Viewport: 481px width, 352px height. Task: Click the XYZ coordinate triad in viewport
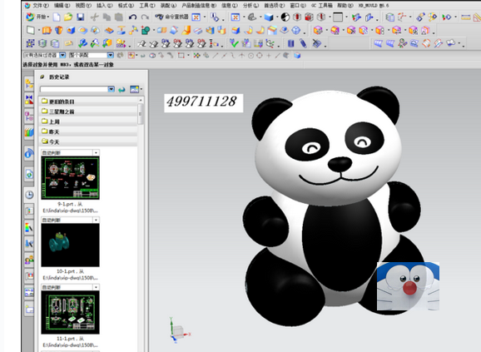(180, 330)
